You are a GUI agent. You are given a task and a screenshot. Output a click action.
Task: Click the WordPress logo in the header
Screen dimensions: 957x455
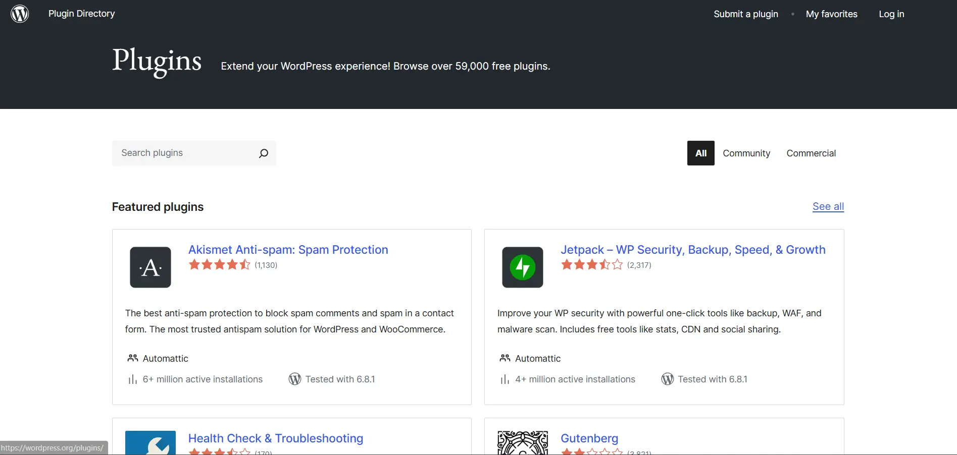(20, 14)
